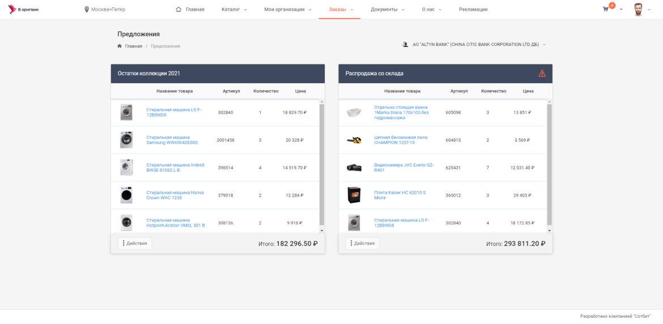Click the scroll-down arrow in Остатки коллекции list
This screenshot has height=324, width=663.
coord(322,231)
